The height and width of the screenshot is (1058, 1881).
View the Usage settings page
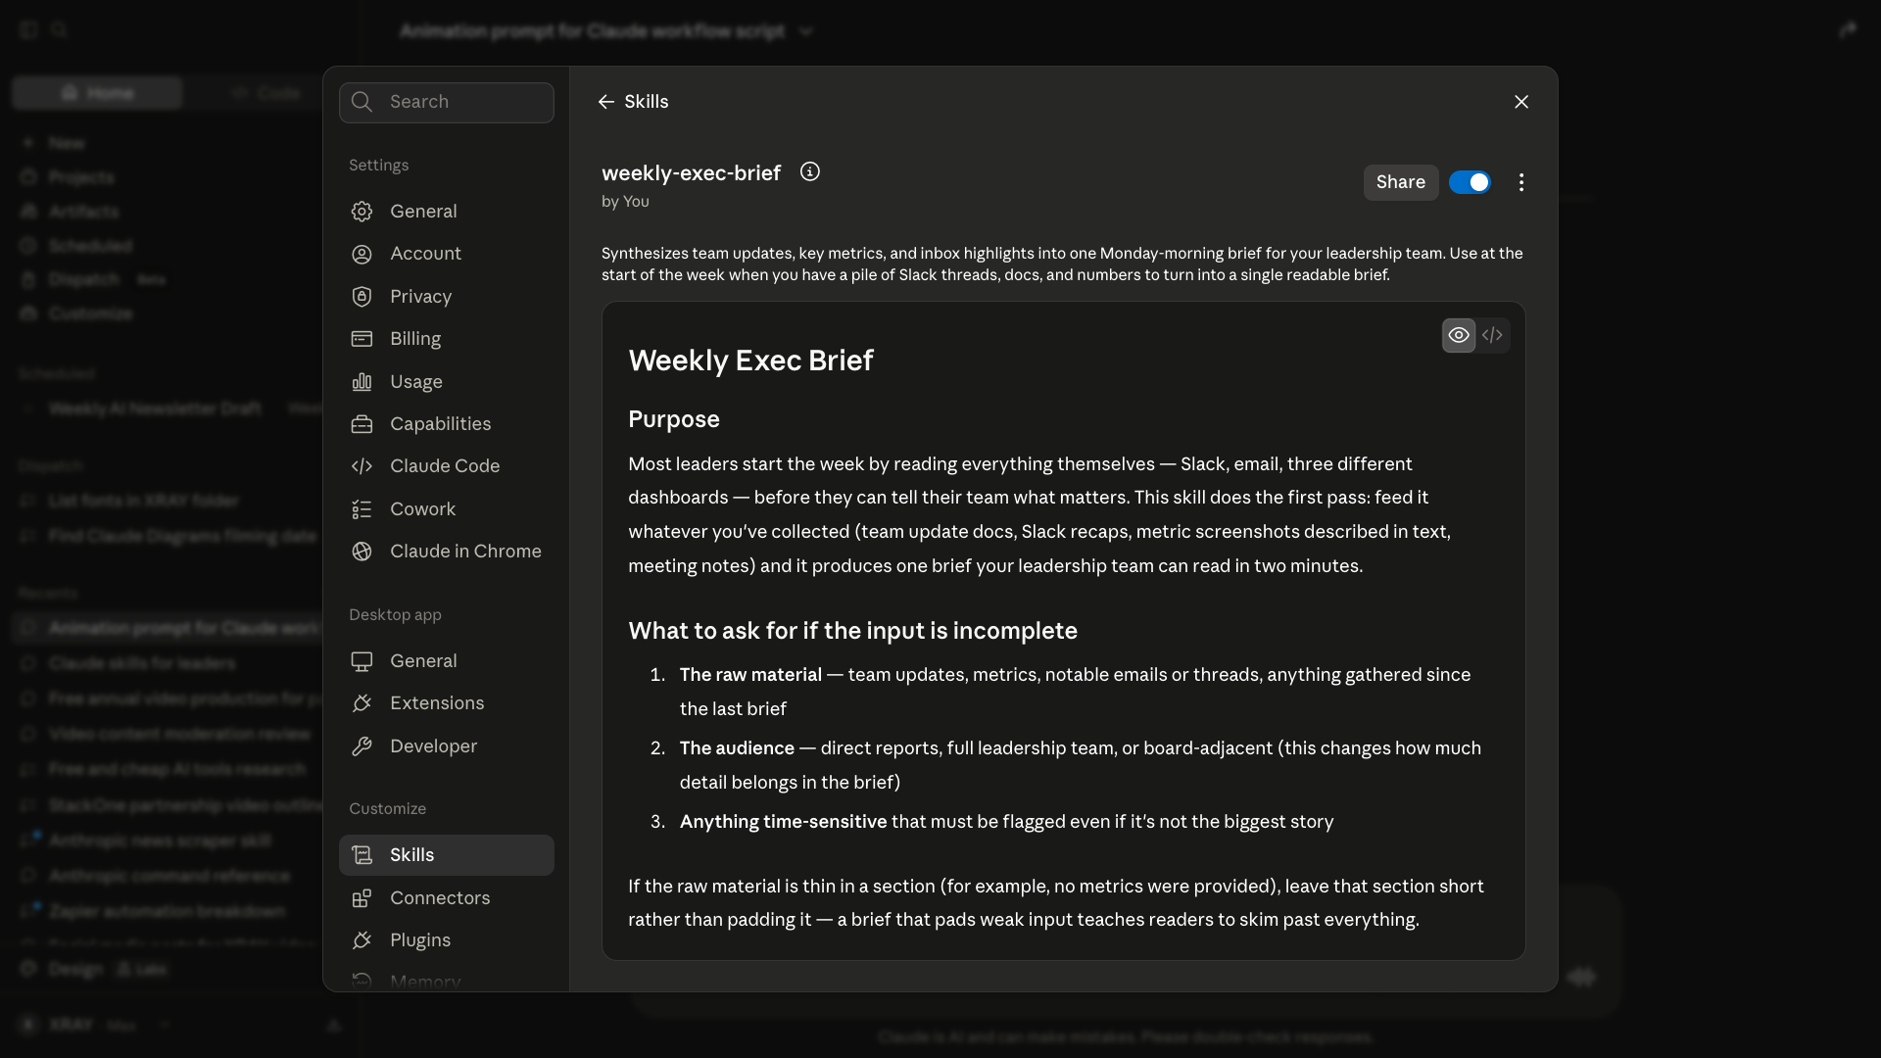[447, 382]
